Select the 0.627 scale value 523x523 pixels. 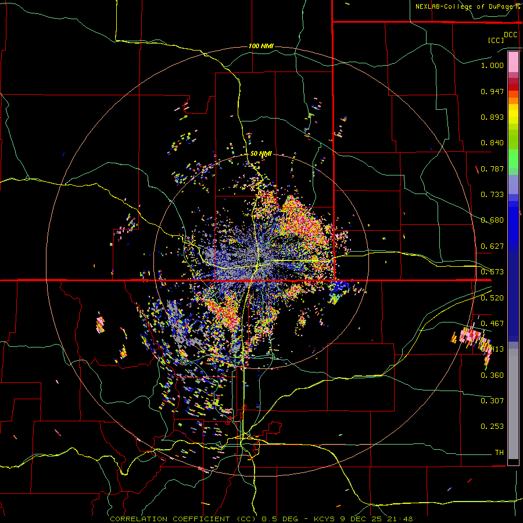pyautogui.click(x=492, y=246)
